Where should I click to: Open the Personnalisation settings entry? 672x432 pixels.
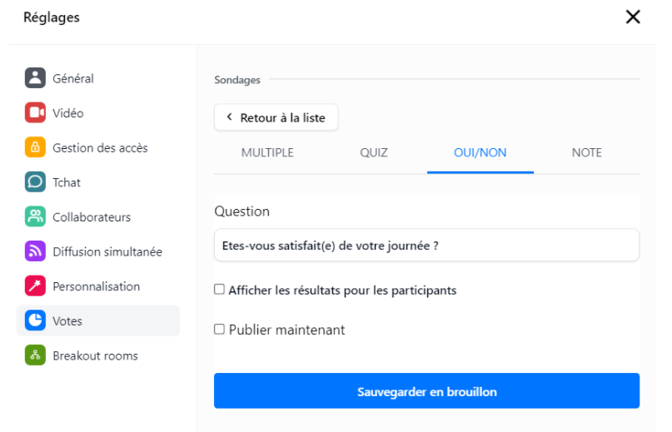tap(98, 286)
